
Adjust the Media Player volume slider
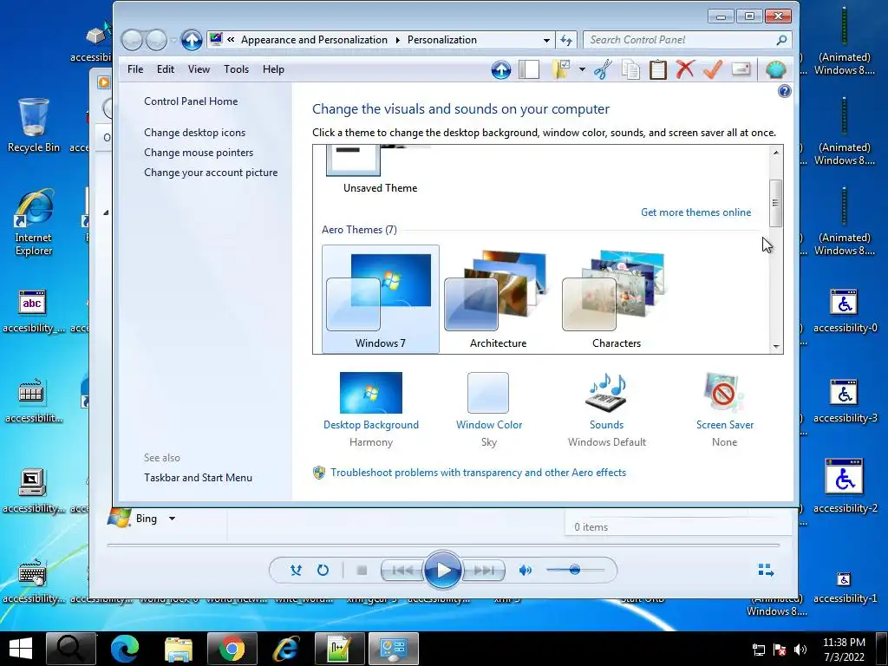575,570
